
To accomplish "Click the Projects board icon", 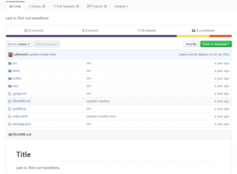I will coord(89,6).
